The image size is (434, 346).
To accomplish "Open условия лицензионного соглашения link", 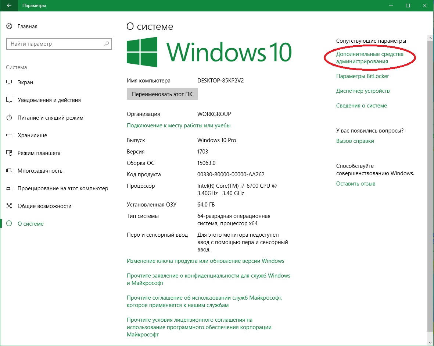I will (x=199, y=327).
